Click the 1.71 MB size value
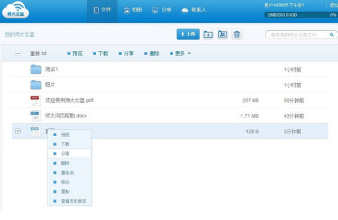Image resolution: width=338 pixels, height=220 pixels. [x=249, y=116]
